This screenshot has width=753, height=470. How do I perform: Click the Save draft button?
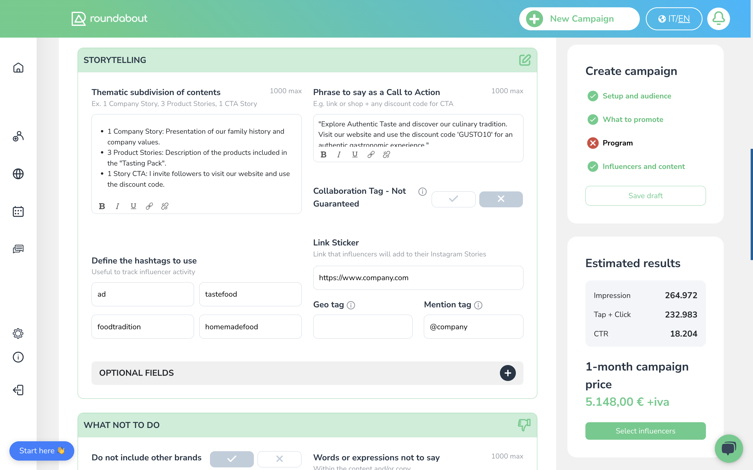pos(645,196)
